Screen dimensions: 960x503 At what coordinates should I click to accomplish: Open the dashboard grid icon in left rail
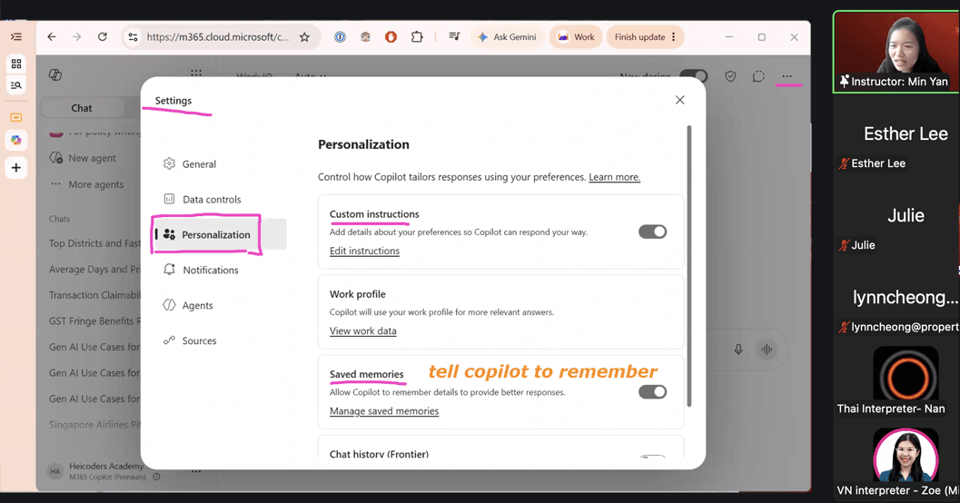pyautogui.click(x=16, y=64)
